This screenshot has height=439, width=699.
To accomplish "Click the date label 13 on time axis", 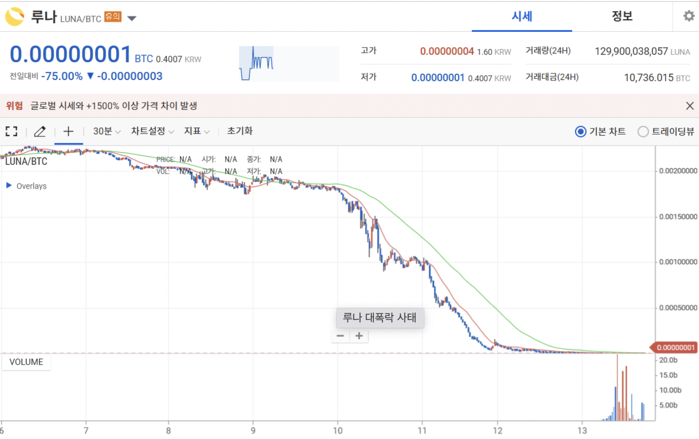I will (582, 431).
